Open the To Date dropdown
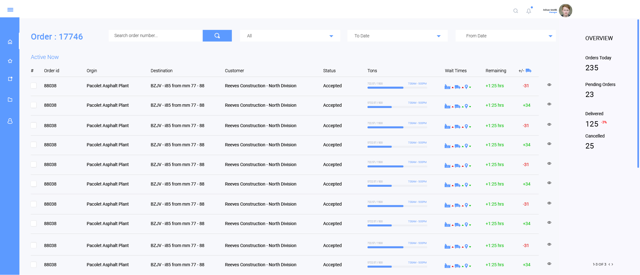This screenshot has height=275, width=640. click(x=397, y=36)
